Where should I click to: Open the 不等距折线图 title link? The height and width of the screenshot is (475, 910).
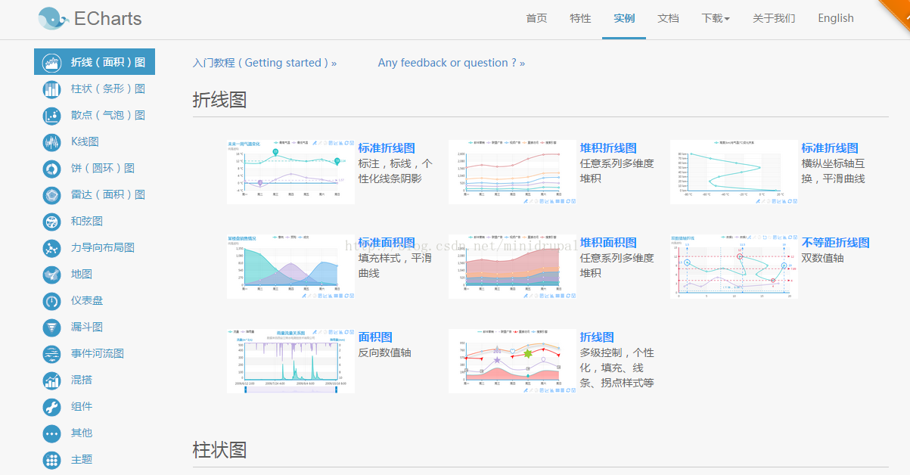(x=836, y=243)
